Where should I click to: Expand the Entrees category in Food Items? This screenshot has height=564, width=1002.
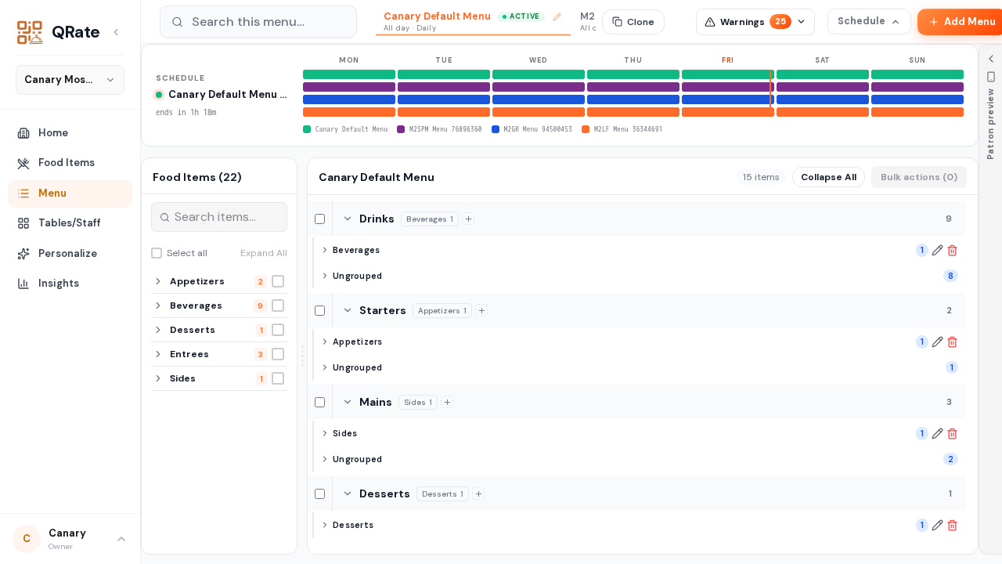tap(158, 354)
